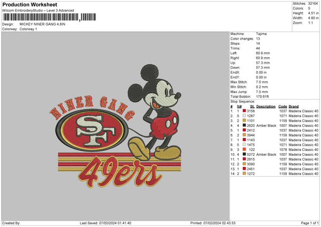Select stitch count 1475 in stop row 8
The image size is (321, 227).
251,145
